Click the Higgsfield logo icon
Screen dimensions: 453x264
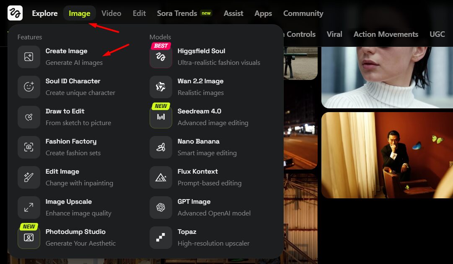pos(15,13)
